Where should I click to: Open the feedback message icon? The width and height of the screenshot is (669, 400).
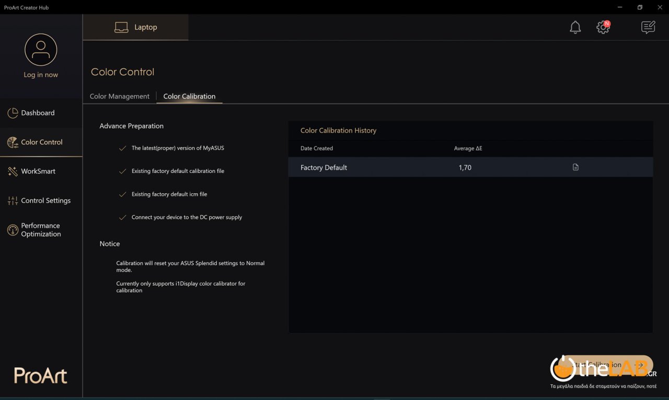(648, 27)
